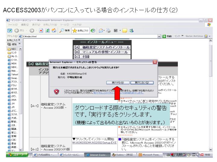Click the Home toolbar icon

tap(54, 30)
